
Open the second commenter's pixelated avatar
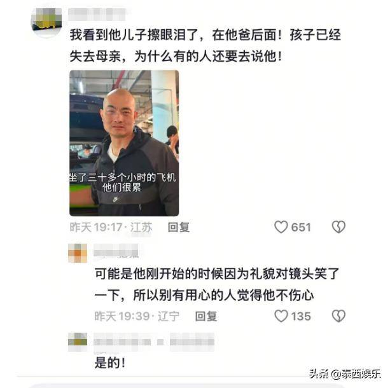click(x=78, y=253)
